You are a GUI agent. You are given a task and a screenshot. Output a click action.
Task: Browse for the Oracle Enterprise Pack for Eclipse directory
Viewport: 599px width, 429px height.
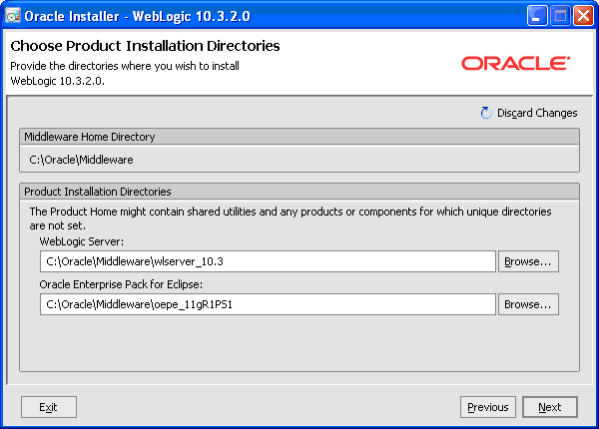pos(528,304)
